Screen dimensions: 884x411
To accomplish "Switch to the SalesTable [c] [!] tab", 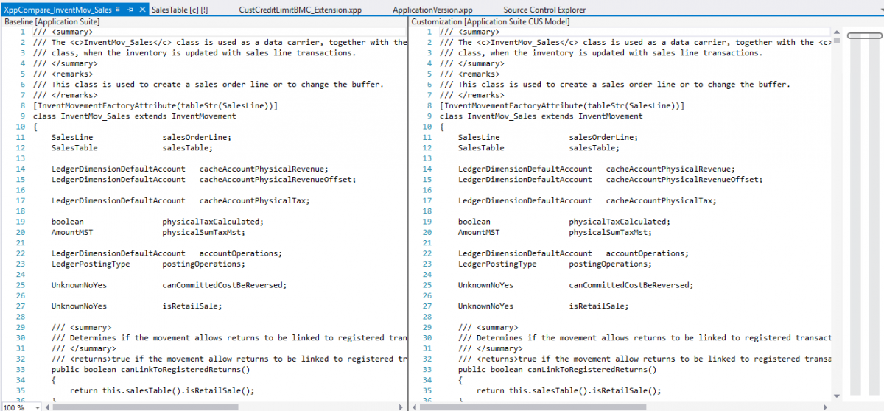I will 179,10.
